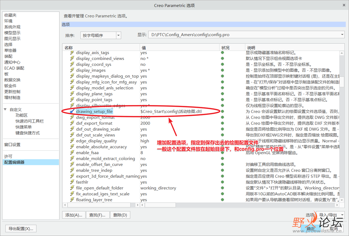Click lightning icon beside enable_absolute_accuracy
The height and width of the screenshot is (236, 349).
coord(72,147)
